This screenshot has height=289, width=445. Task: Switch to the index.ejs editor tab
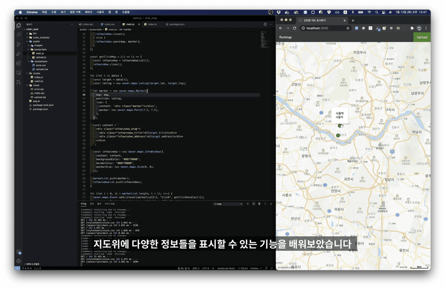click(x=86, y=25)
